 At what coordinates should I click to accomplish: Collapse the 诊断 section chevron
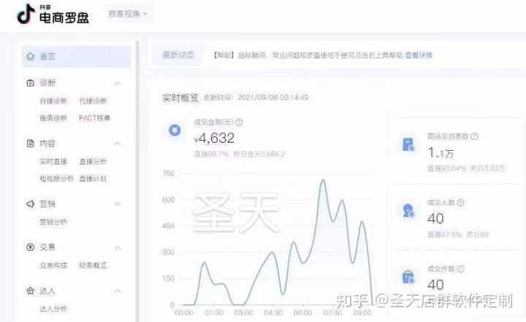118,83
